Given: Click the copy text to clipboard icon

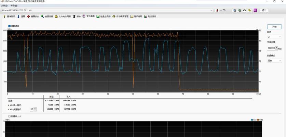Looking at the screenshot, I should pyautogui.click(x=234, y=10).
